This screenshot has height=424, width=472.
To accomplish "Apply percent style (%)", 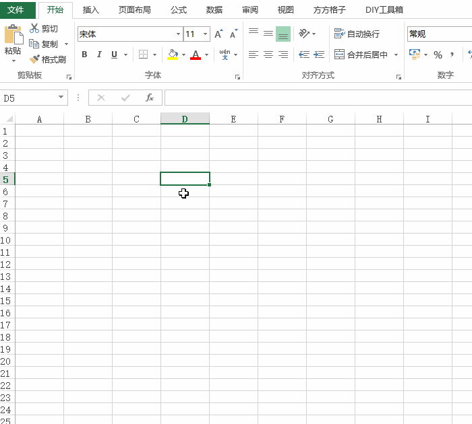I will pos(438,55).
